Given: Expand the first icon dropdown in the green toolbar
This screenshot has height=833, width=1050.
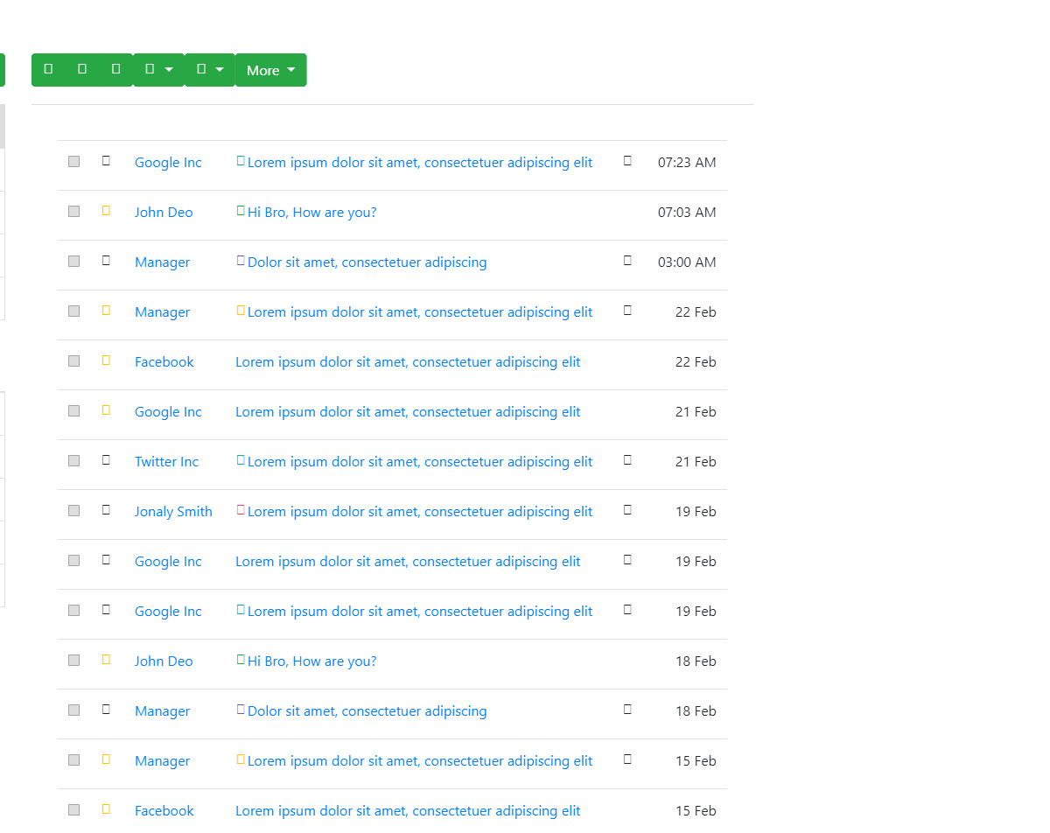Looking at the screenshot, I should coord(158,70).
